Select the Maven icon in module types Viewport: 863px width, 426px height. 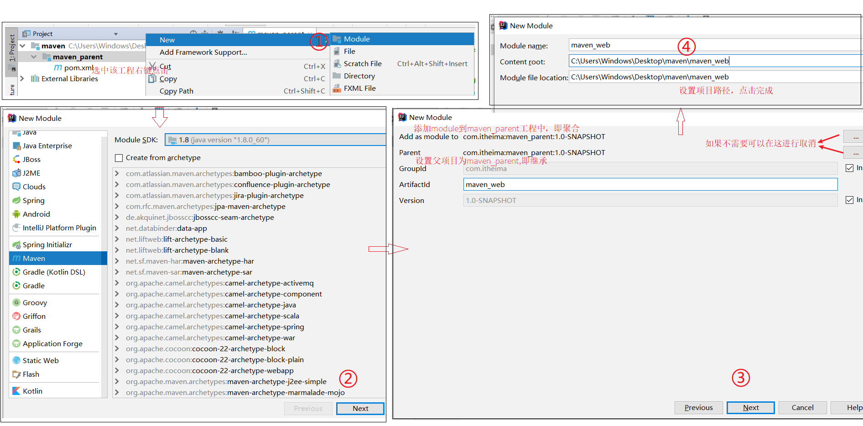[16, 258]
